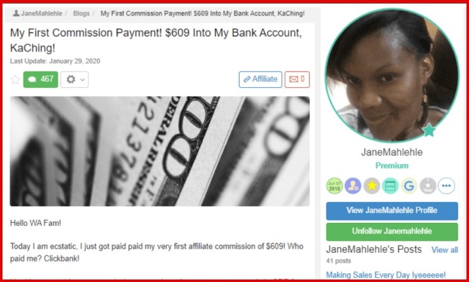Toggle the favorite star on this post

(15, 80)
